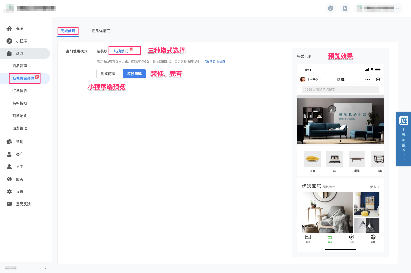
Task: Click the 营销 pie chart icon
Action: (x=9, y=142)
